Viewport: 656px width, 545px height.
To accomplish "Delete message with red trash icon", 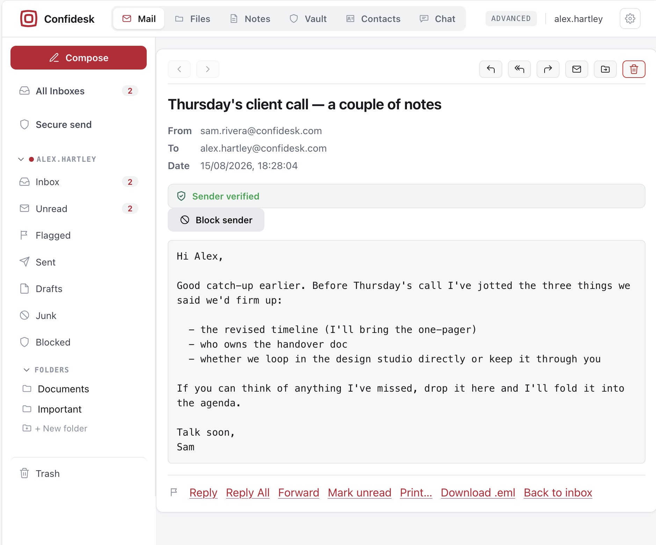I will [634, 69].
